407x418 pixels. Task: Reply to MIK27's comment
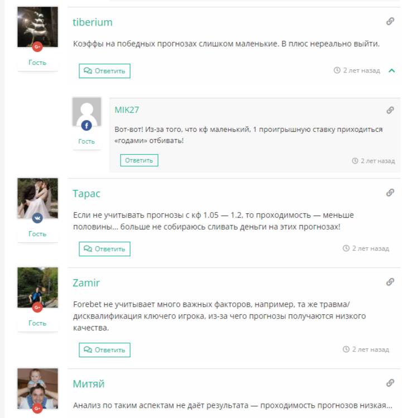coord(139,160)
